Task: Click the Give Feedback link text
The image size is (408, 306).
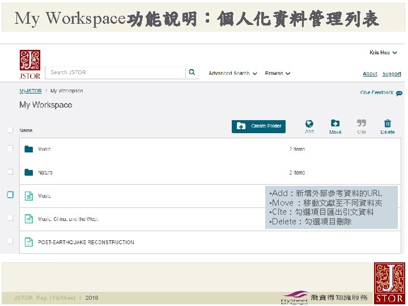Action: pos(377,92)
